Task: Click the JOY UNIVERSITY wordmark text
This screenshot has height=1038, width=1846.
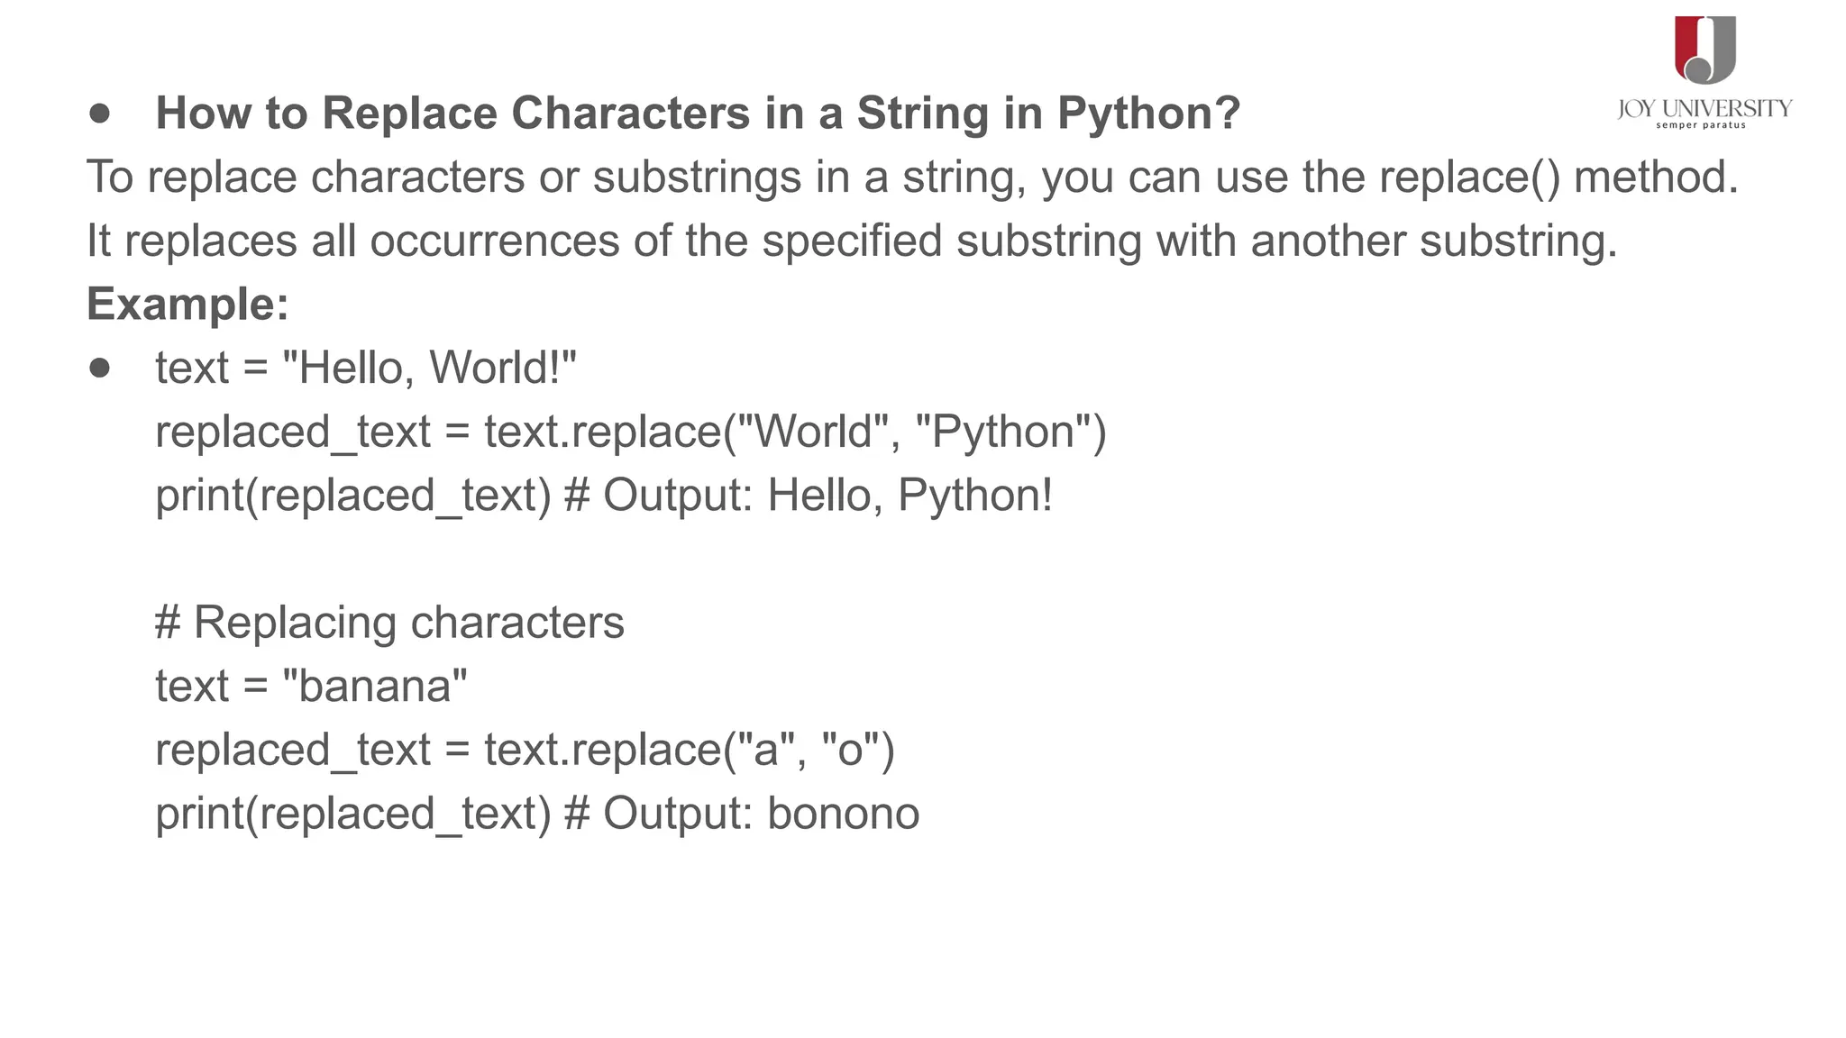Action: pyautogui.click(x=1704, y=109)
